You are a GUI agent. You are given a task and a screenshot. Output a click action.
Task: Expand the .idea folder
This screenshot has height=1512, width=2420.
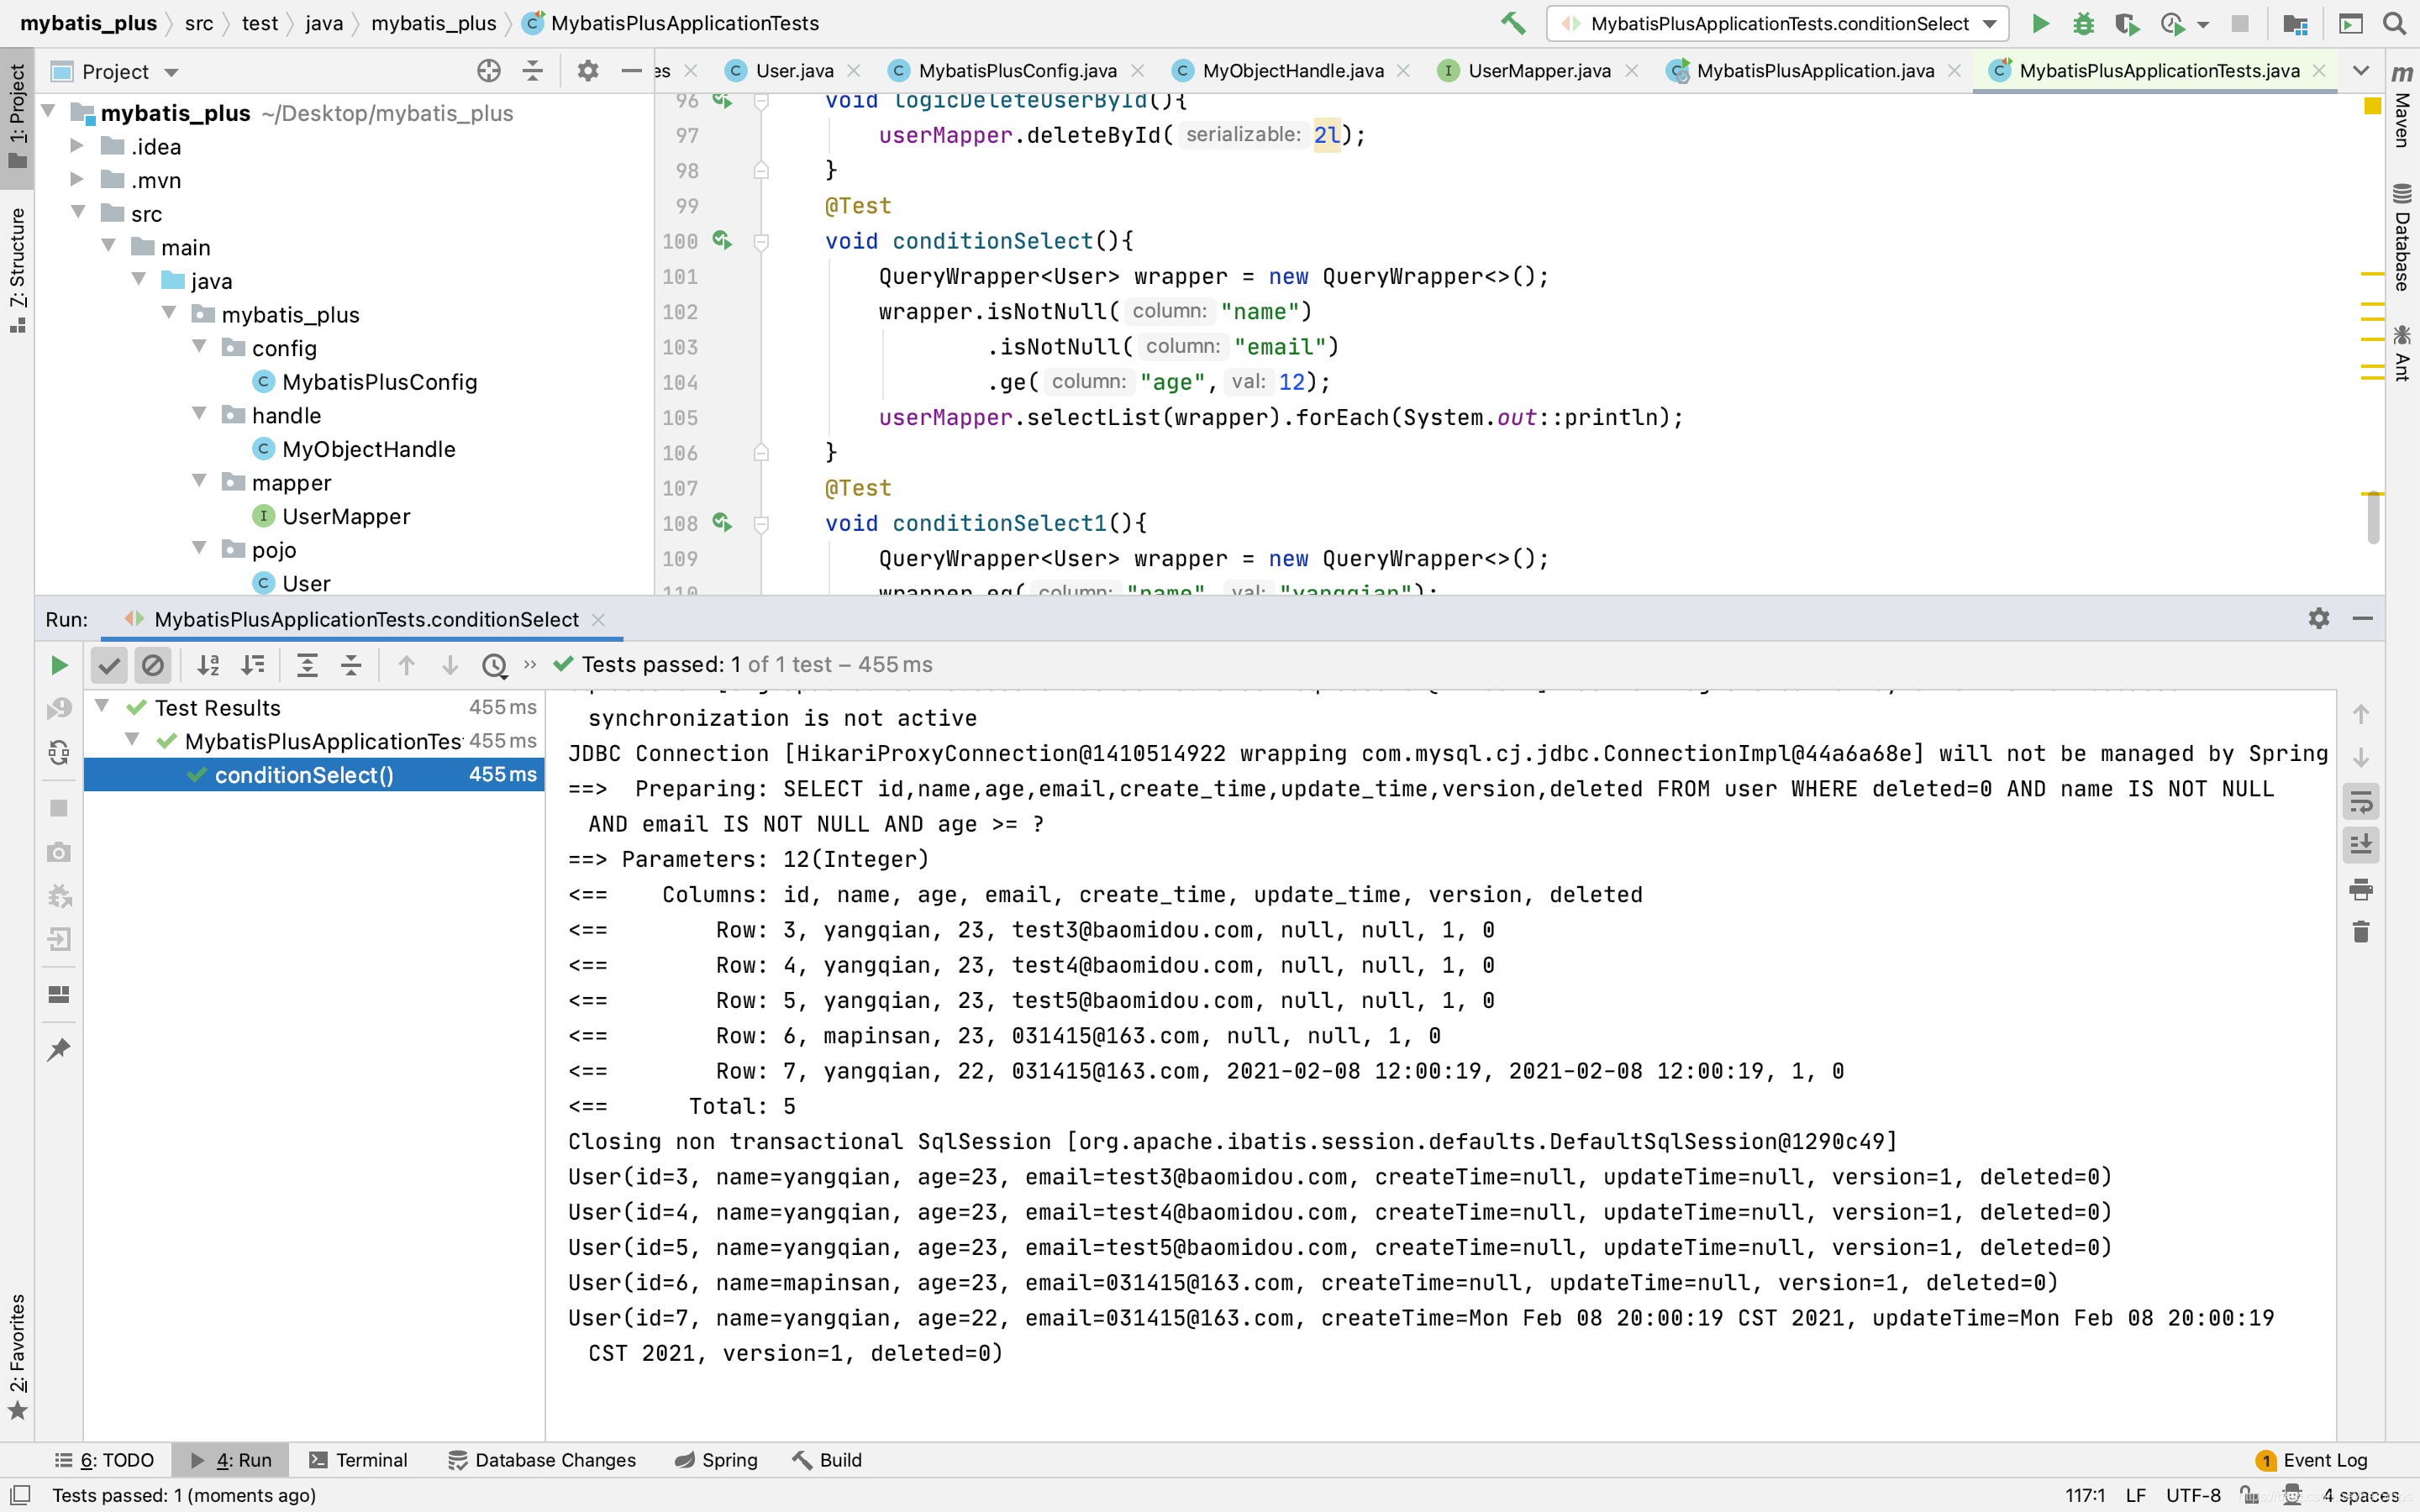(x=77, y=146)
